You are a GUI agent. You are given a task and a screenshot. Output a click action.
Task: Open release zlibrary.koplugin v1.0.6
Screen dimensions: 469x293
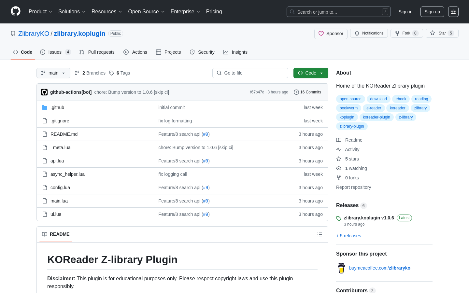[369, 218]
